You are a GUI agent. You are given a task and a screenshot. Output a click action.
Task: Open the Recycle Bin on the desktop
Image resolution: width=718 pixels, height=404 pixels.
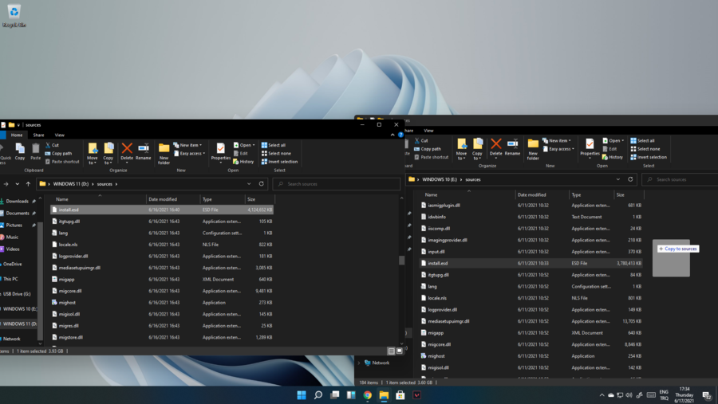point(14,14)
